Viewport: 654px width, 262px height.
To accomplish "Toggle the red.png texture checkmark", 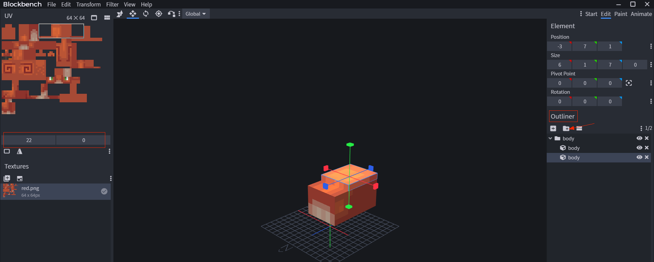I will click(x=104, y=191).
